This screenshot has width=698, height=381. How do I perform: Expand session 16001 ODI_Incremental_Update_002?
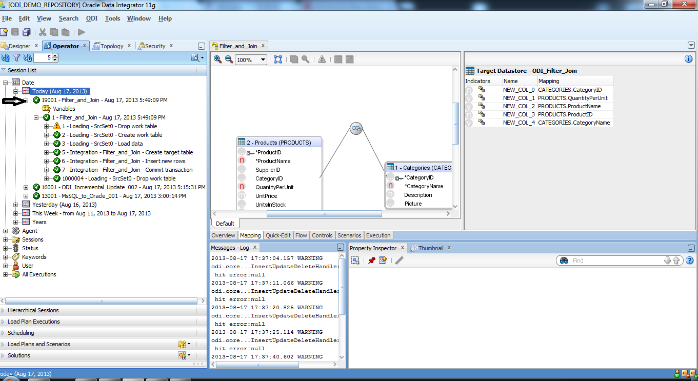click(x=26, y=187)
